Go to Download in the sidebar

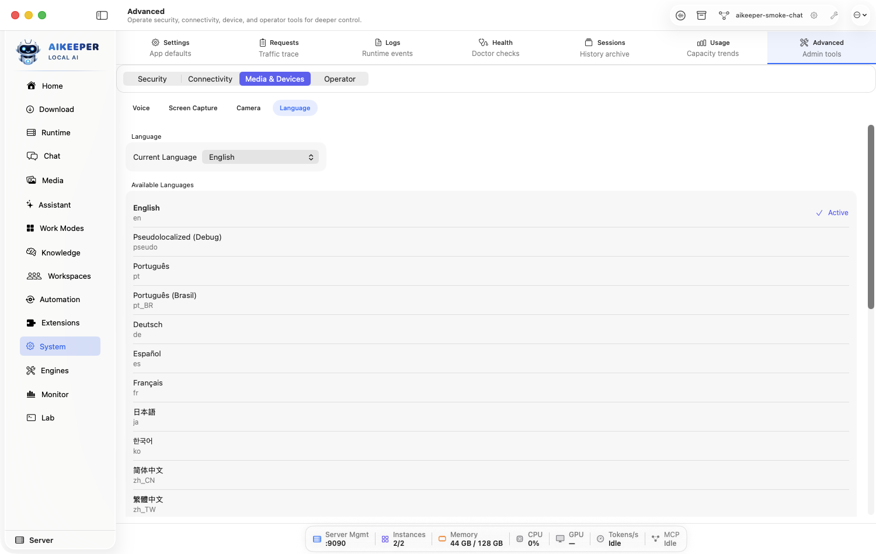tap(60, 109)
